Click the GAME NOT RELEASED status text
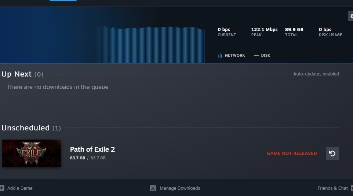Viewport: 353px width, 196px height. (x=292, y=153)
